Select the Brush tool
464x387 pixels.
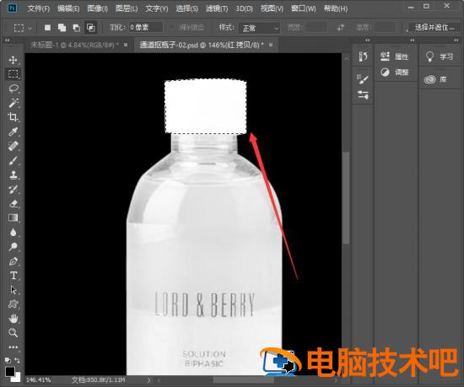coord(13,160)
